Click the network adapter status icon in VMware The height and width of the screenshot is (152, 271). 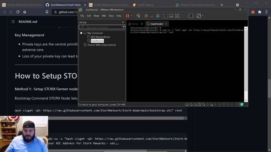[203, 104]
